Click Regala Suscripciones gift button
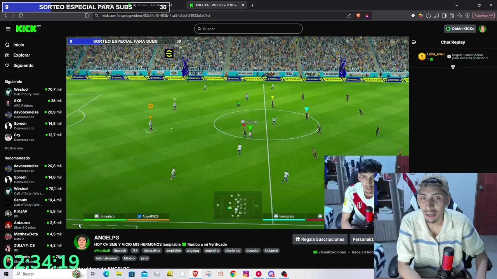This screenshot has height=279, width=497. (320, 239)
